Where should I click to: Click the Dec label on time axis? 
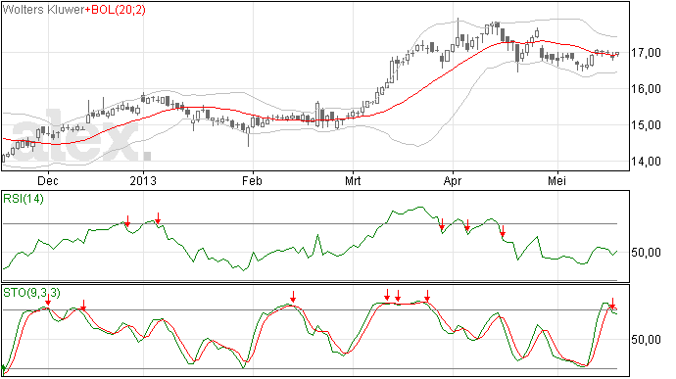click(x=48, y=180)
